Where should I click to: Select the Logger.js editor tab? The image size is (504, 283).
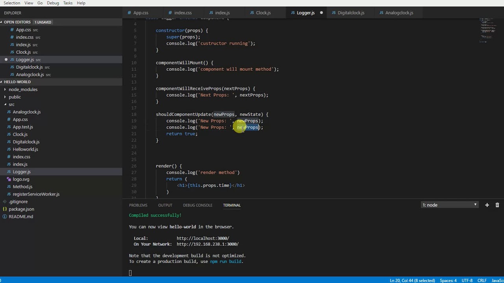point(306,13)
